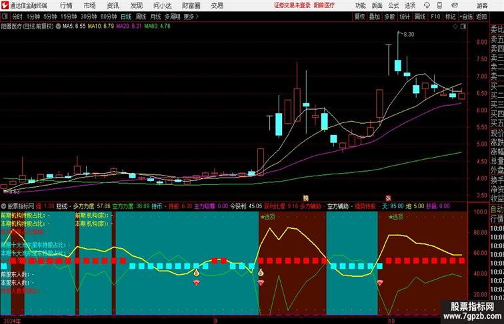Click 多方力度: 57.86 indicator value
Viewport: 504px width, 324px height.
tap(91, 206)
